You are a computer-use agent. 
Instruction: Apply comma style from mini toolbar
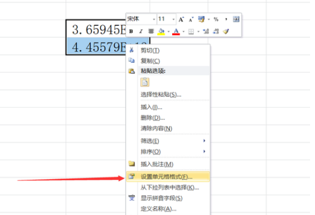226,19
